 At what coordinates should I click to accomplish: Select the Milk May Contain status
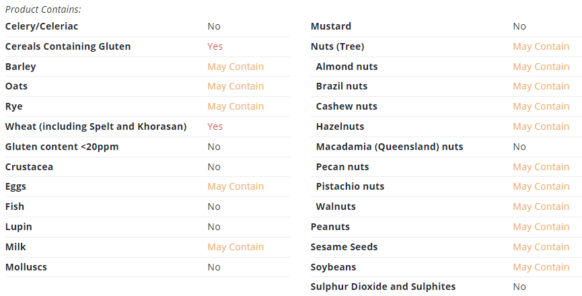coord(235,247)
